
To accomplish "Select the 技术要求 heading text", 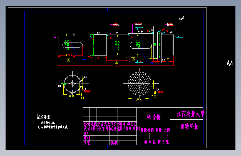I will click(44, 117).
